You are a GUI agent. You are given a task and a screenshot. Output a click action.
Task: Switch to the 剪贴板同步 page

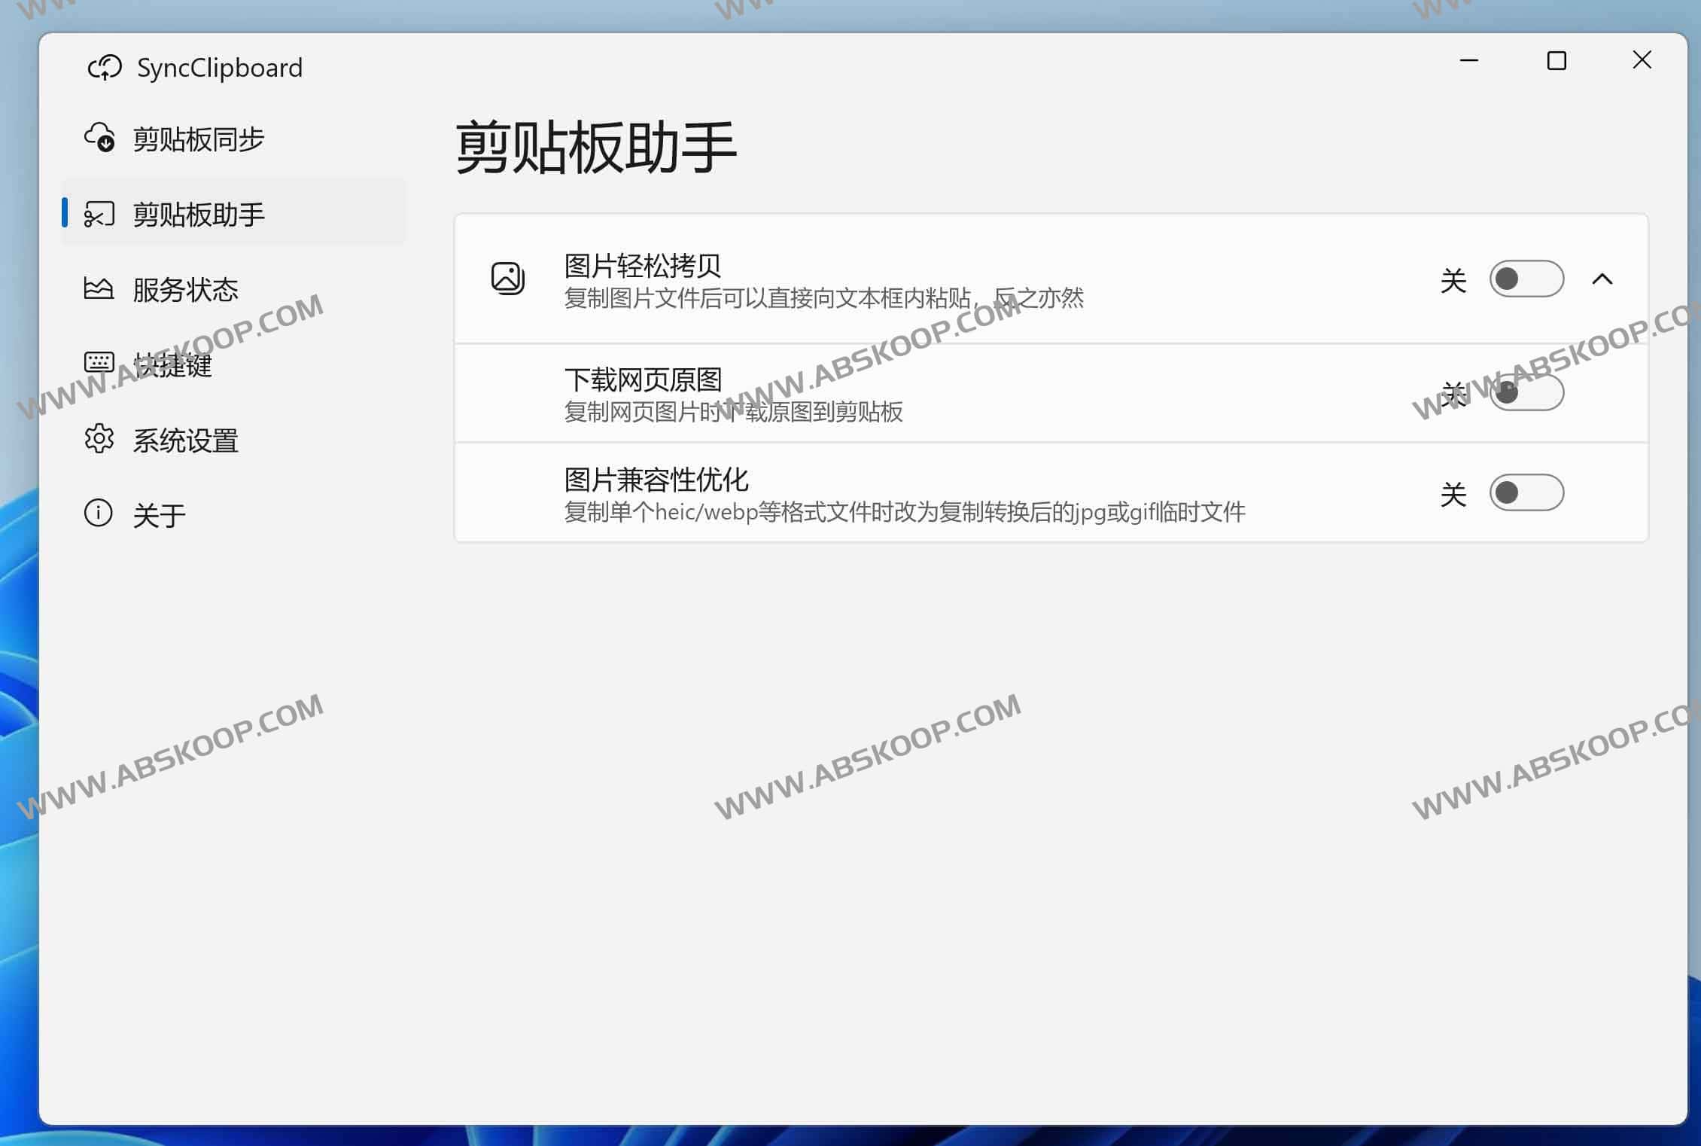coord(198,139)
